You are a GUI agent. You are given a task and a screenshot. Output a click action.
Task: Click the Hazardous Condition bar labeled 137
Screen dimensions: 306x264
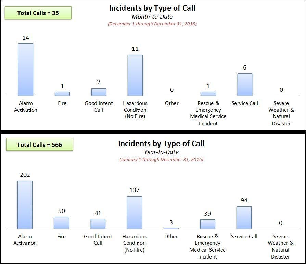click(135, 212)
